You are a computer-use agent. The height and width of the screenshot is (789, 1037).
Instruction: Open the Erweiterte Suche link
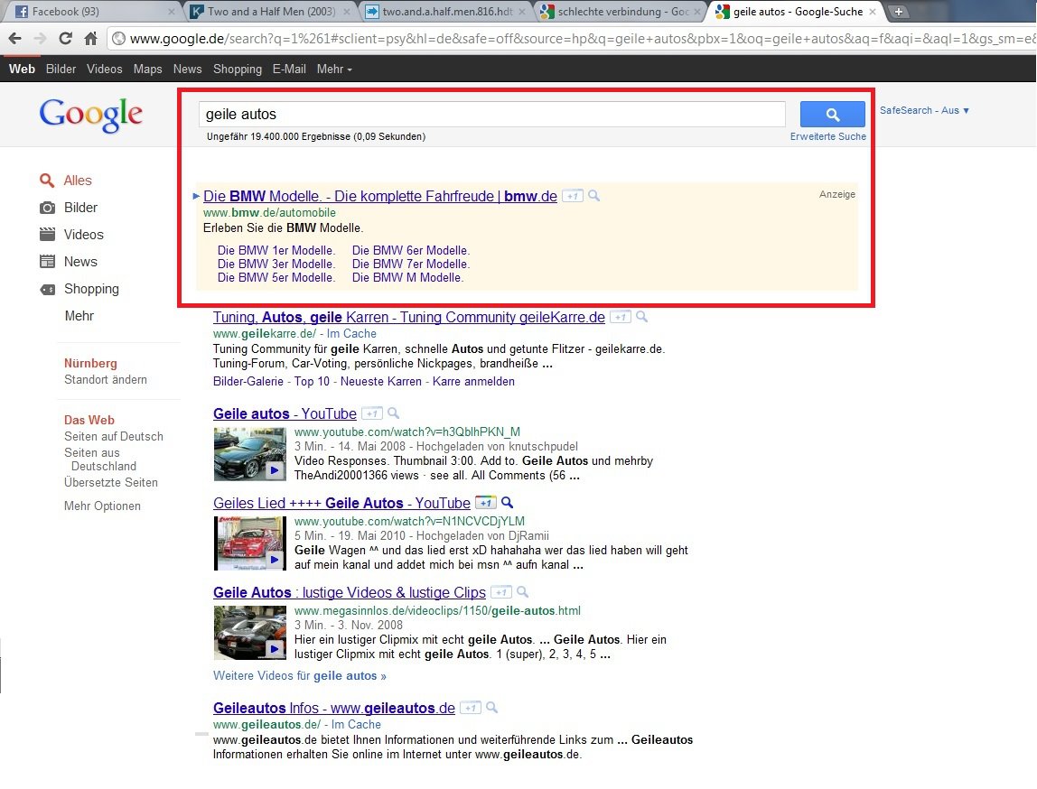point(828,136)
